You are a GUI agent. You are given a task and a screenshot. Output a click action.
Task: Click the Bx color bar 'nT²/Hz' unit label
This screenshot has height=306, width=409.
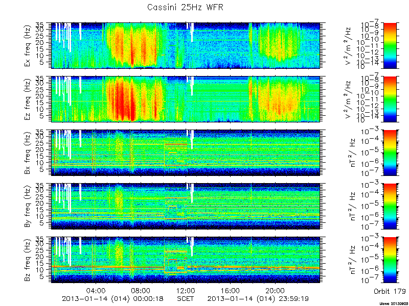coord(352,153)
